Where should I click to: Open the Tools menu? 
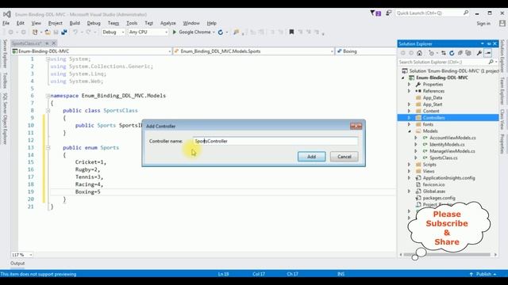point(132,23)
